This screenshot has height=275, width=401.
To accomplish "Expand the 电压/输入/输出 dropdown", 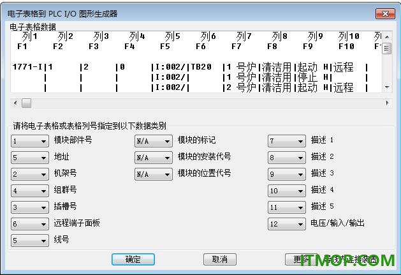I will 287,224.
